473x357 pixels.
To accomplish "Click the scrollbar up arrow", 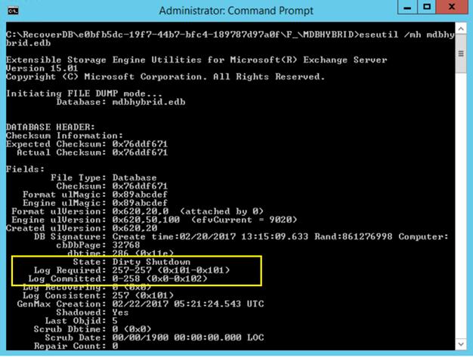I will (462, 29).
